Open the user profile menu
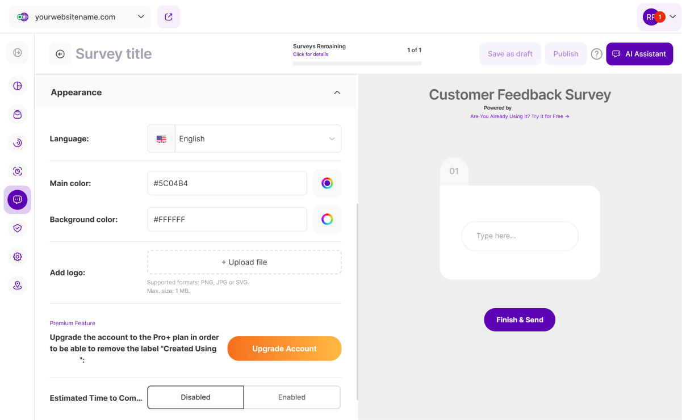The height and width of the screenshot is (420, 682). (659, 17)
